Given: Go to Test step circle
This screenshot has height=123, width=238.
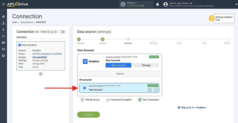Looking at the screenshot, I should click(x=205, y=39).
